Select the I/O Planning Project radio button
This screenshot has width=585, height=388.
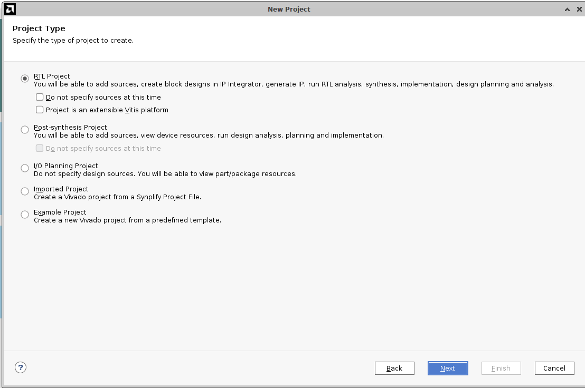point(25,168)
